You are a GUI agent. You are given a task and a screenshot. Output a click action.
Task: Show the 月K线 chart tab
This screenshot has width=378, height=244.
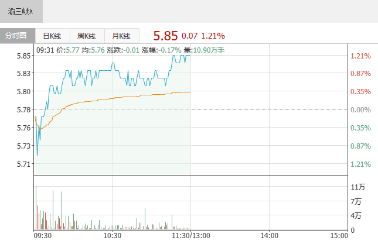pyautogui.click(x=121, y=35)
